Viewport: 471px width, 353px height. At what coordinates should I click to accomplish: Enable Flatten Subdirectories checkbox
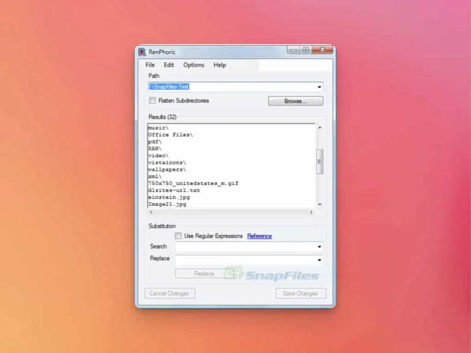click(x=152, y=101)
